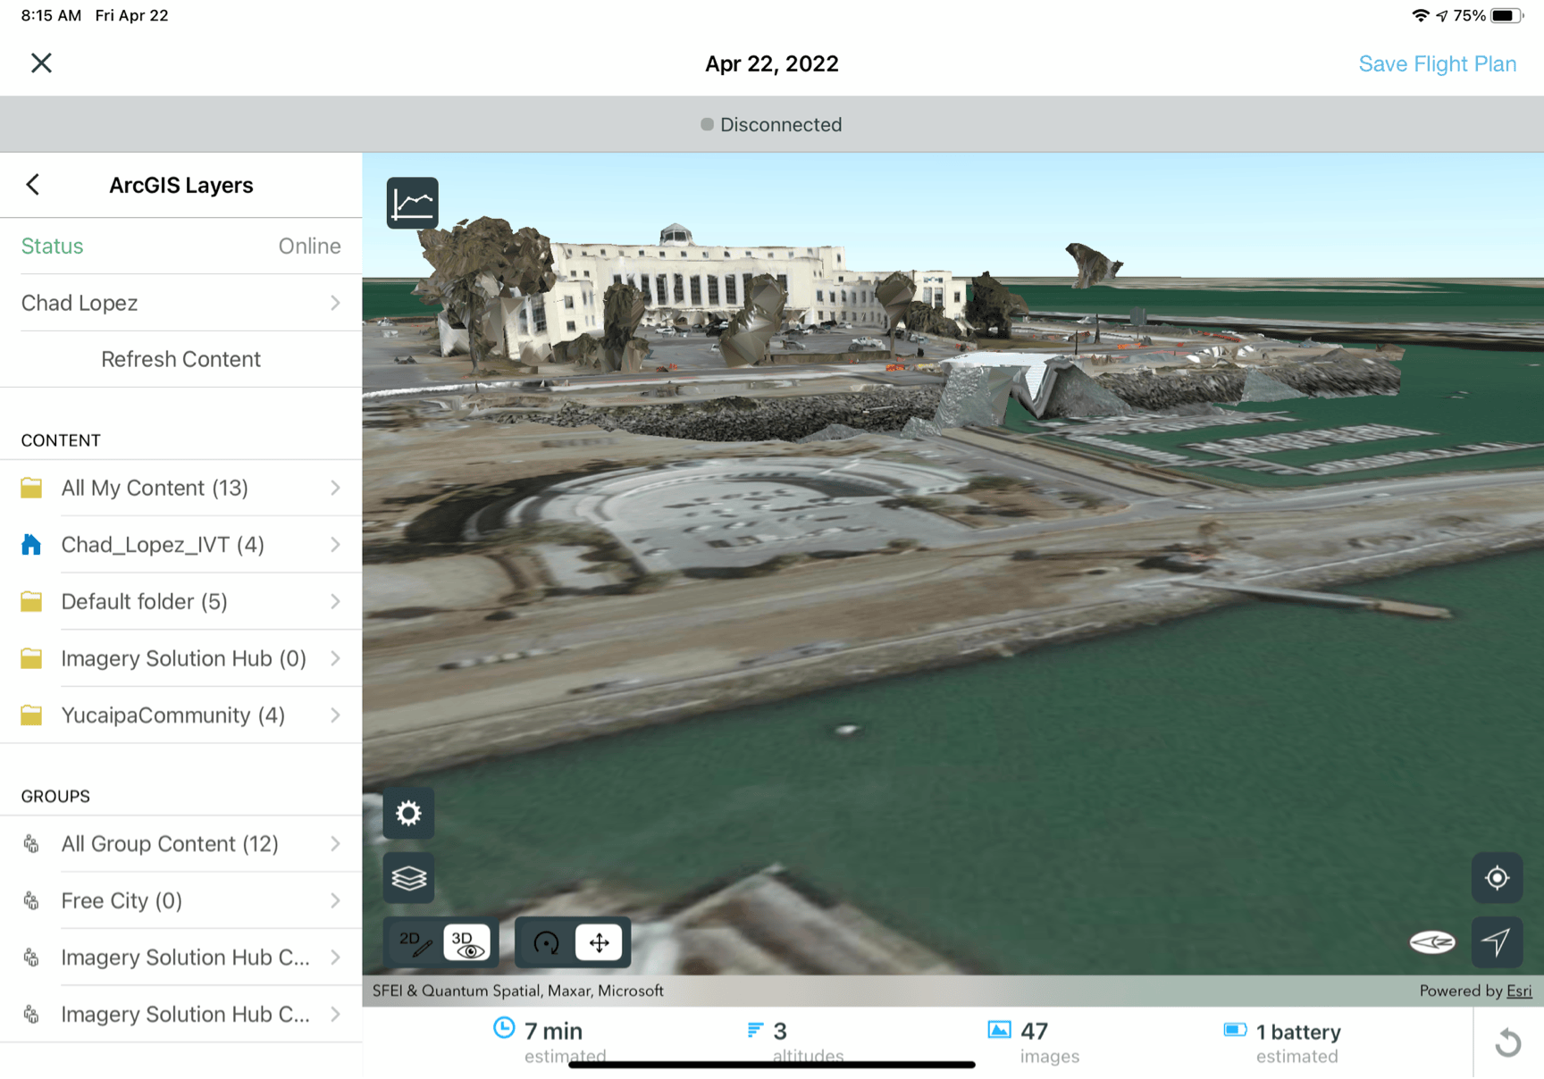
Task: Enable the rotate camera control
Action: pos(546,942)
